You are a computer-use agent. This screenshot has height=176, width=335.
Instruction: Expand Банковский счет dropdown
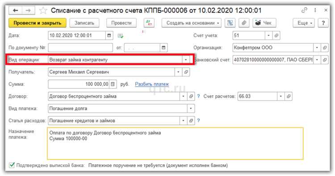(317, 60)
